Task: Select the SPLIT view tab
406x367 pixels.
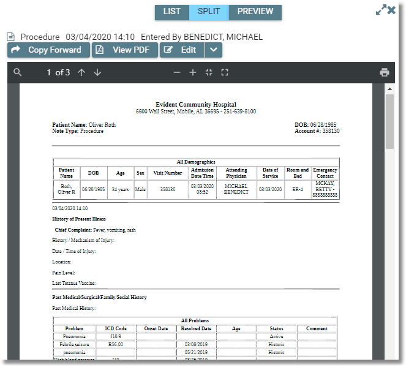Action: coord(209,12)
